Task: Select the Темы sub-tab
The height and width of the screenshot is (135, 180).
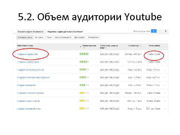Action: click(x=49, y=37)
